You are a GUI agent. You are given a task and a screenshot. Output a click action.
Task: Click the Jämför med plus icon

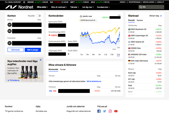[81, 16]
